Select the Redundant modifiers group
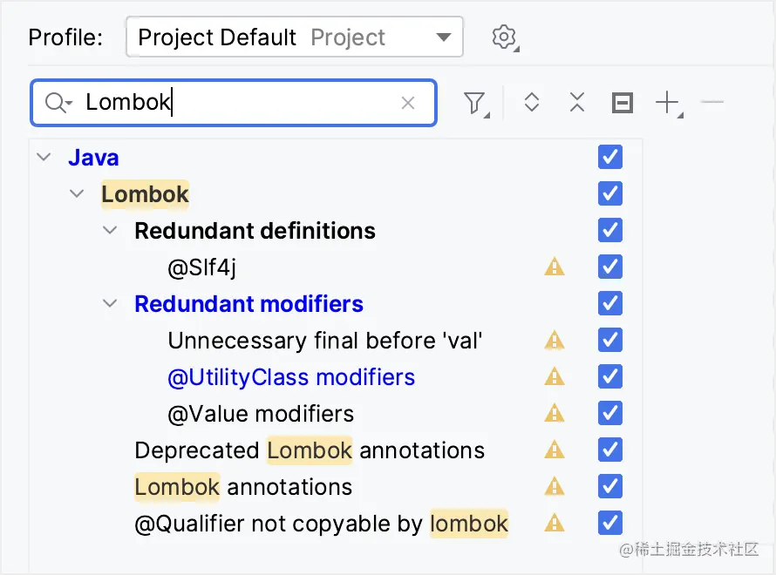 pyautogui.click(x=248, y=303)
